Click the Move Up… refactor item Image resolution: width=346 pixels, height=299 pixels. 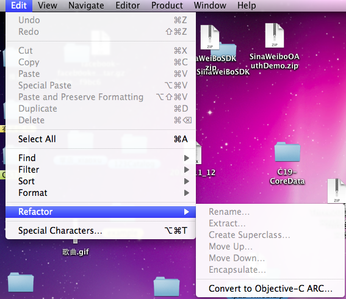coord(270,247)
